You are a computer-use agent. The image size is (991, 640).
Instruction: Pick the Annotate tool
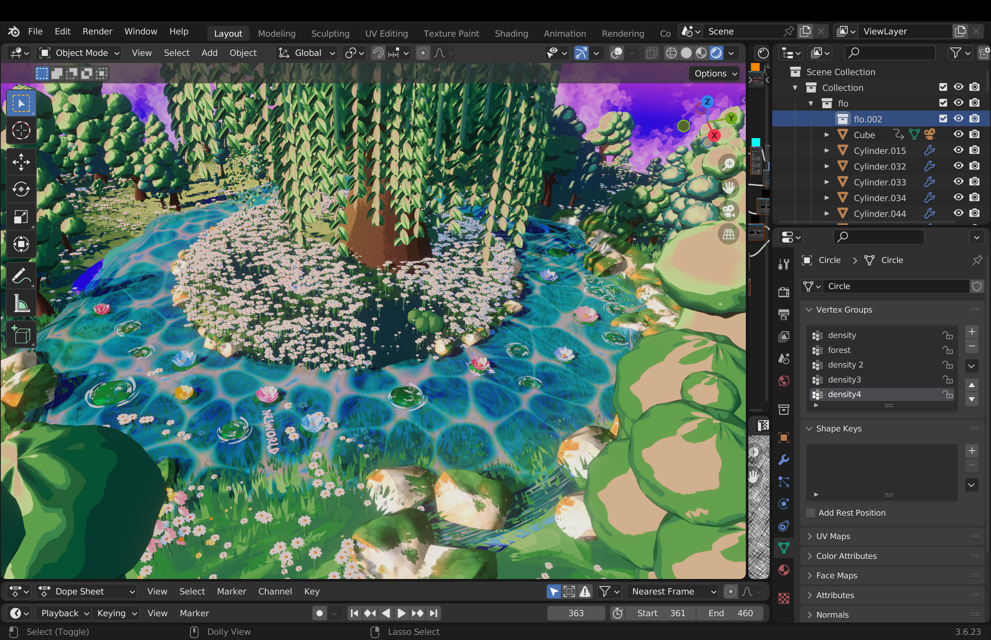[21, 276]
